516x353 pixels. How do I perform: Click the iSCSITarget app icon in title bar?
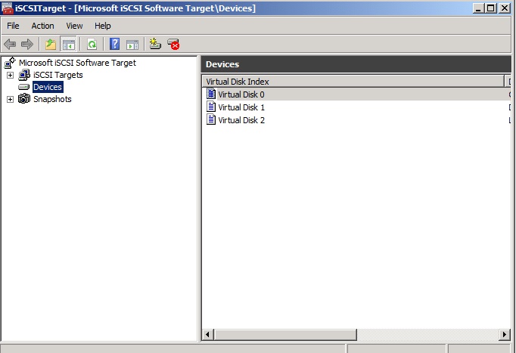[x=8, y=8]
